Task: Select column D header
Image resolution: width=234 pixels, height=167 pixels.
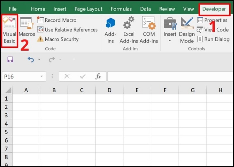Action: (109, 90)
